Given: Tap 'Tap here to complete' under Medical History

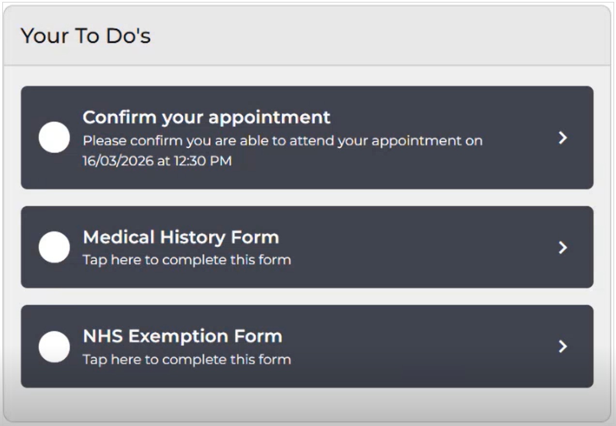Looking at the screenshot, I should pos(186,260).
